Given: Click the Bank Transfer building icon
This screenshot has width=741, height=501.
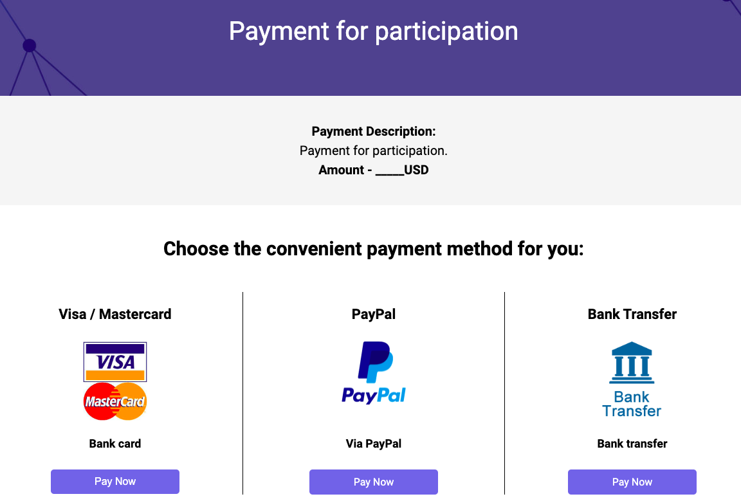Looking at the screenshot, I should click(x=632, y=363).
